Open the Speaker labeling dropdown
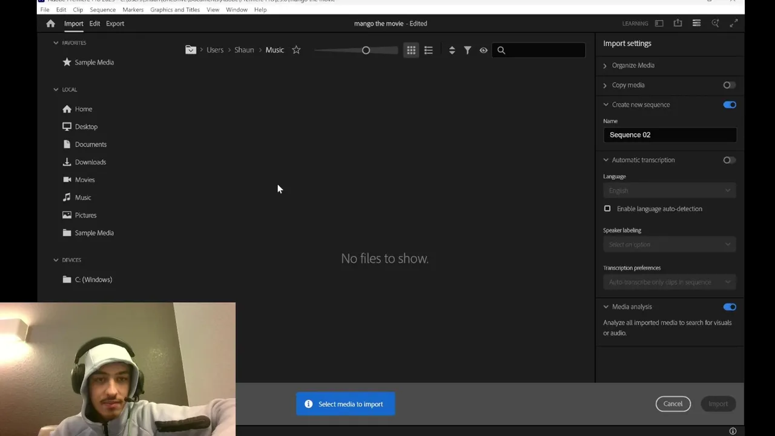This screenshot has height=436, width=775. [670, 245]
